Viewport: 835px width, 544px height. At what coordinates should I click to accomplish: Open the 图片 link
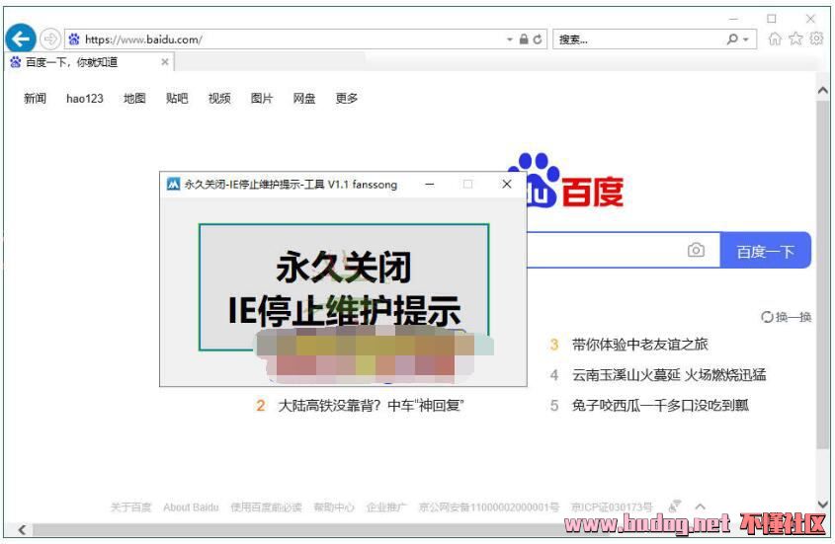[262, 99]
